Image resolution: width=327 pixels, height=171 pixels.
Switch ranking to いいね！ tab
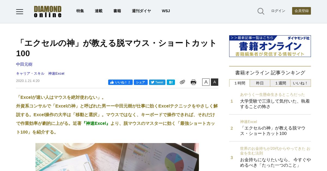pos(301,83)
